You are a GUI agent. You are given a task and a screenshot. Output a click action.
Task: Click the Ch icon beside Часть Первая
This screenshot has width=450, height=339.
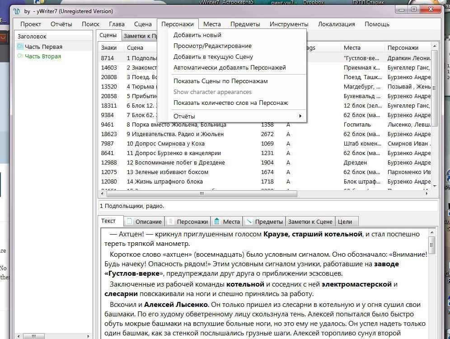click(x=20, y=47)
